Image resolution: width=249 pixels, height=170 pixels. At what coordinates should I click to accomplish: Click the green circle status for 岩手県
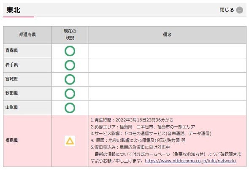pyautogui.click(x=70, y=65)
